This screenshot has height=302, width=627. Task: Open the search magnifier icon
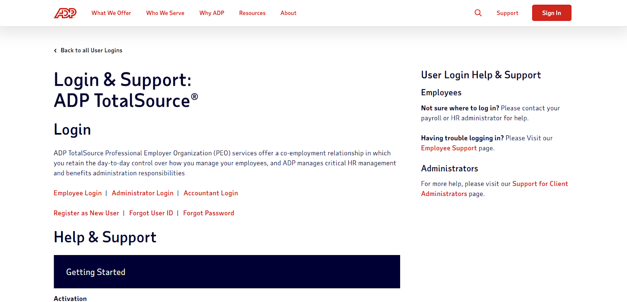point(478,13)
